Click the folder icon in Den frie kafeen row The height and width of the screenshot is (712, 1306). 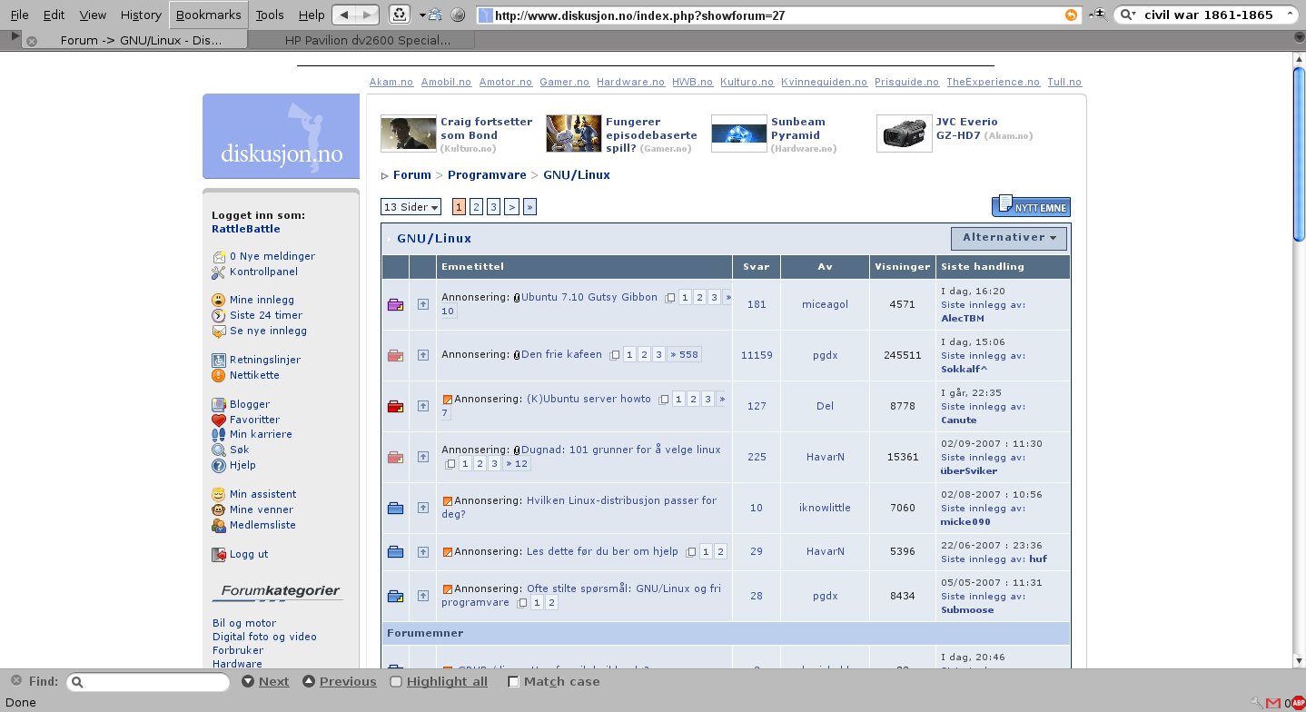pyautogui.click(x=395, y=355)
